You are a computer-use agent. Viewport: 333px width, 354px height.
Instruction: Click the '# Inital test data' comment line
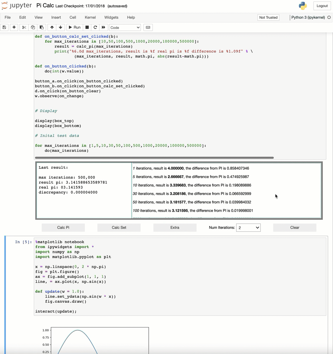click(x=57, y=136)
